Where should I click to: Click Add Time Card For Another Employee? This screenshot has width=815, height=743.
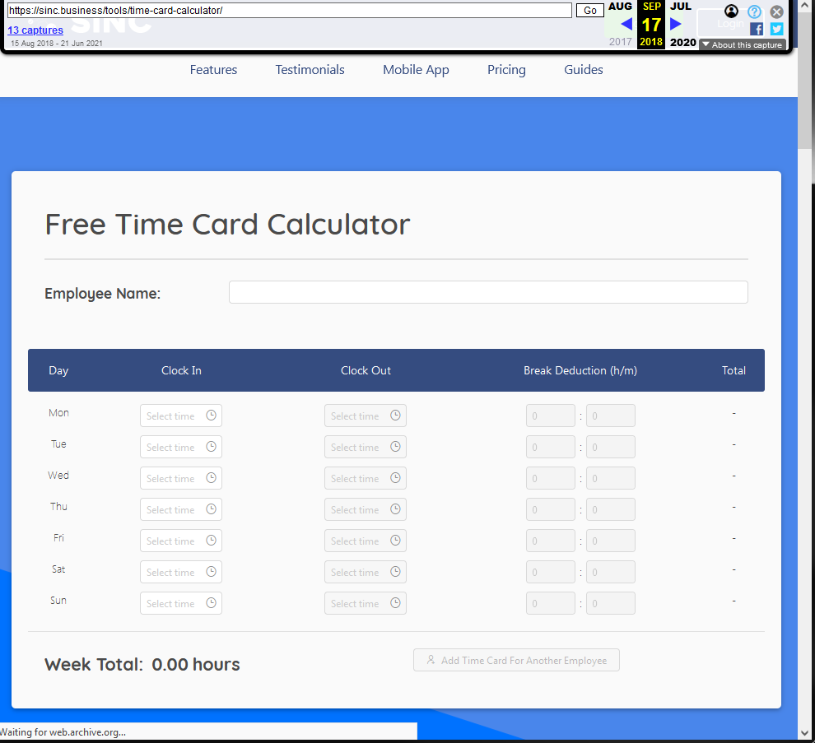pyautogui.click(x=516, y=660)
